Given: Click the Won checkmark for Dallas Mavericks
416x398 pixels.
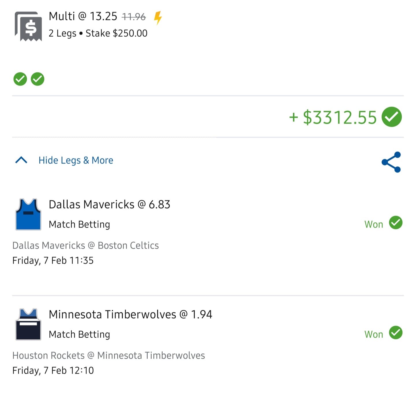Looking at the screenshot, I should coord(395,223).
